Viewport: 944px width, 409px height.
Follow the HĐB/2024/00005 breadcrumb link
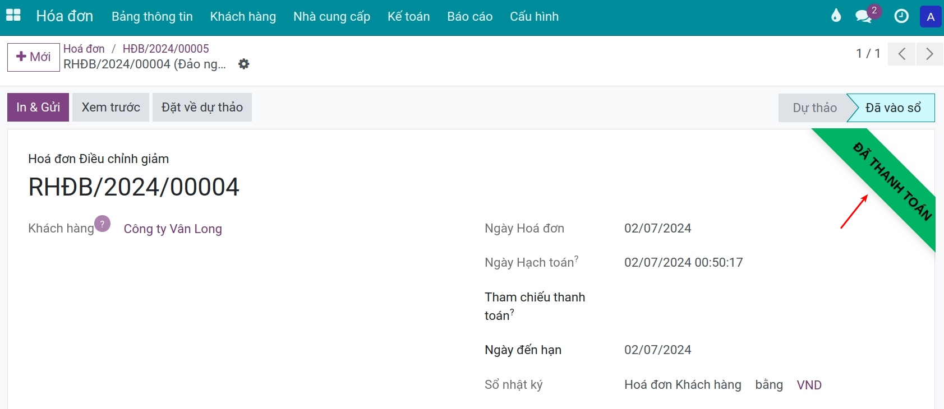pyautogui.click(x=165, y=49)
